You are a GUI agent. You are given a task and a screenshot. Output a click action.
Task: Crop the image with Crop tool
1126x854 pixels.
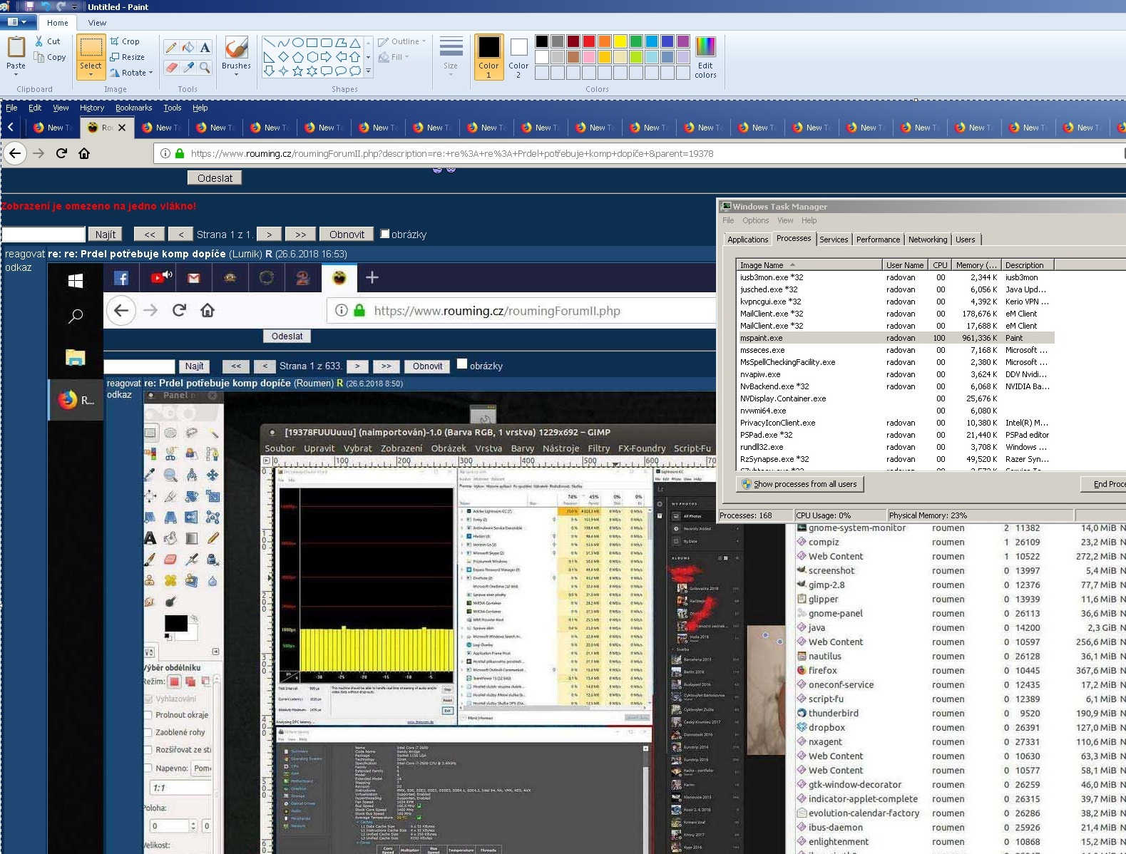(x=125, y=41)
